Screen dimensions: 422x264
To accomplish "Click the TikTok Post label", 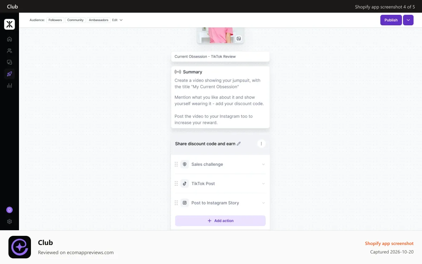I will coord(203,184).
